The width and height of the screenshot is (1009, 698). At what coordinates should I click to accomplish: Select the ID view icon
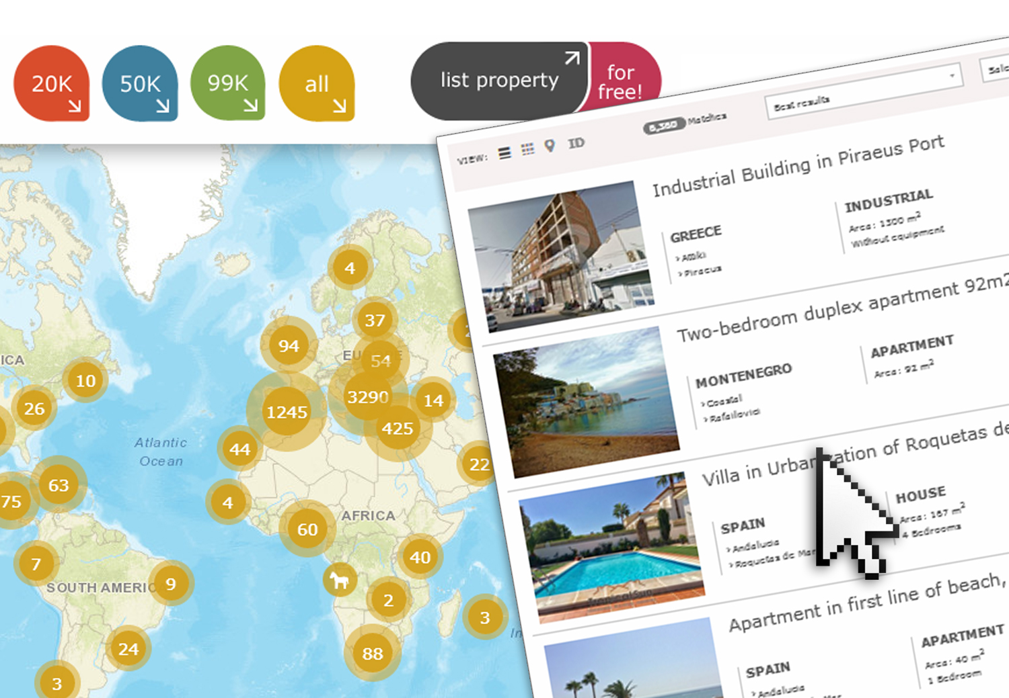point(576,141)
